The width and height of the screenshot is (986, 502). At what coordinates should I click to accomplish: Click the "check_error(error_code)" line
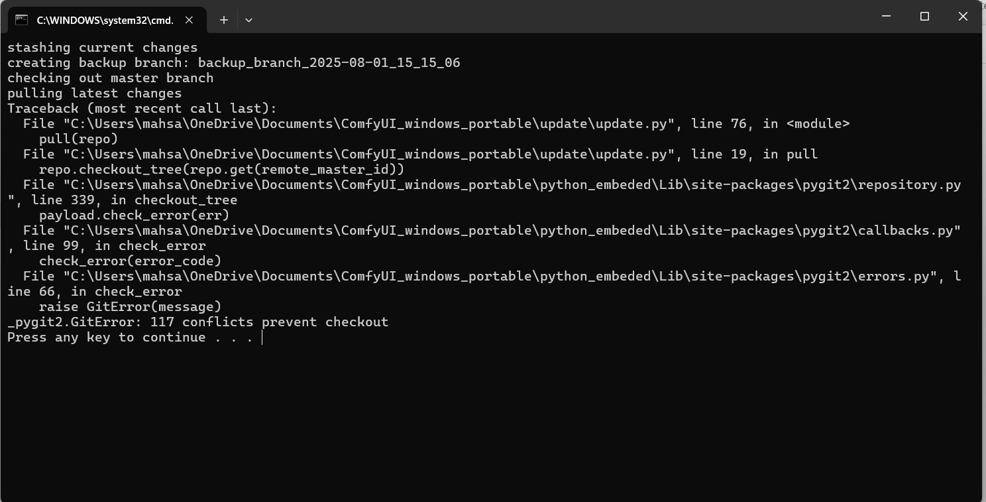click(x=130, y=261)
